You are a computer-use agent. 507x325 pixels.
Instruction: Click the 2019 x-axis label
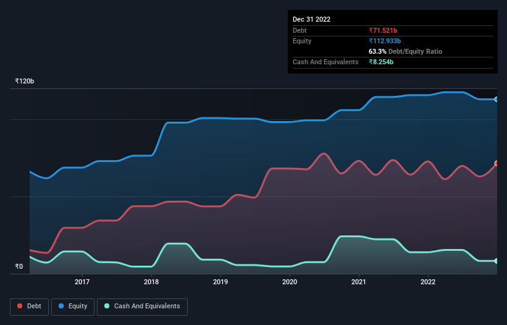220,282
